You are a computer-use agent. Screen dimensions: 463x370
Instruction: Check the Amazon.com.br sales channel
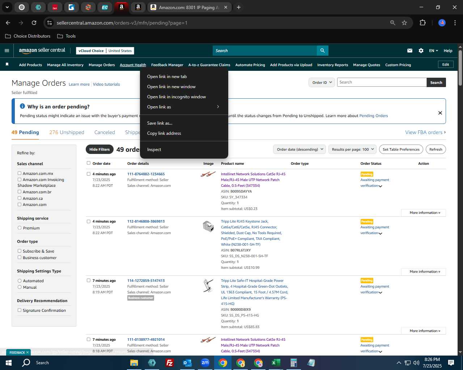[x=20, y=192]
